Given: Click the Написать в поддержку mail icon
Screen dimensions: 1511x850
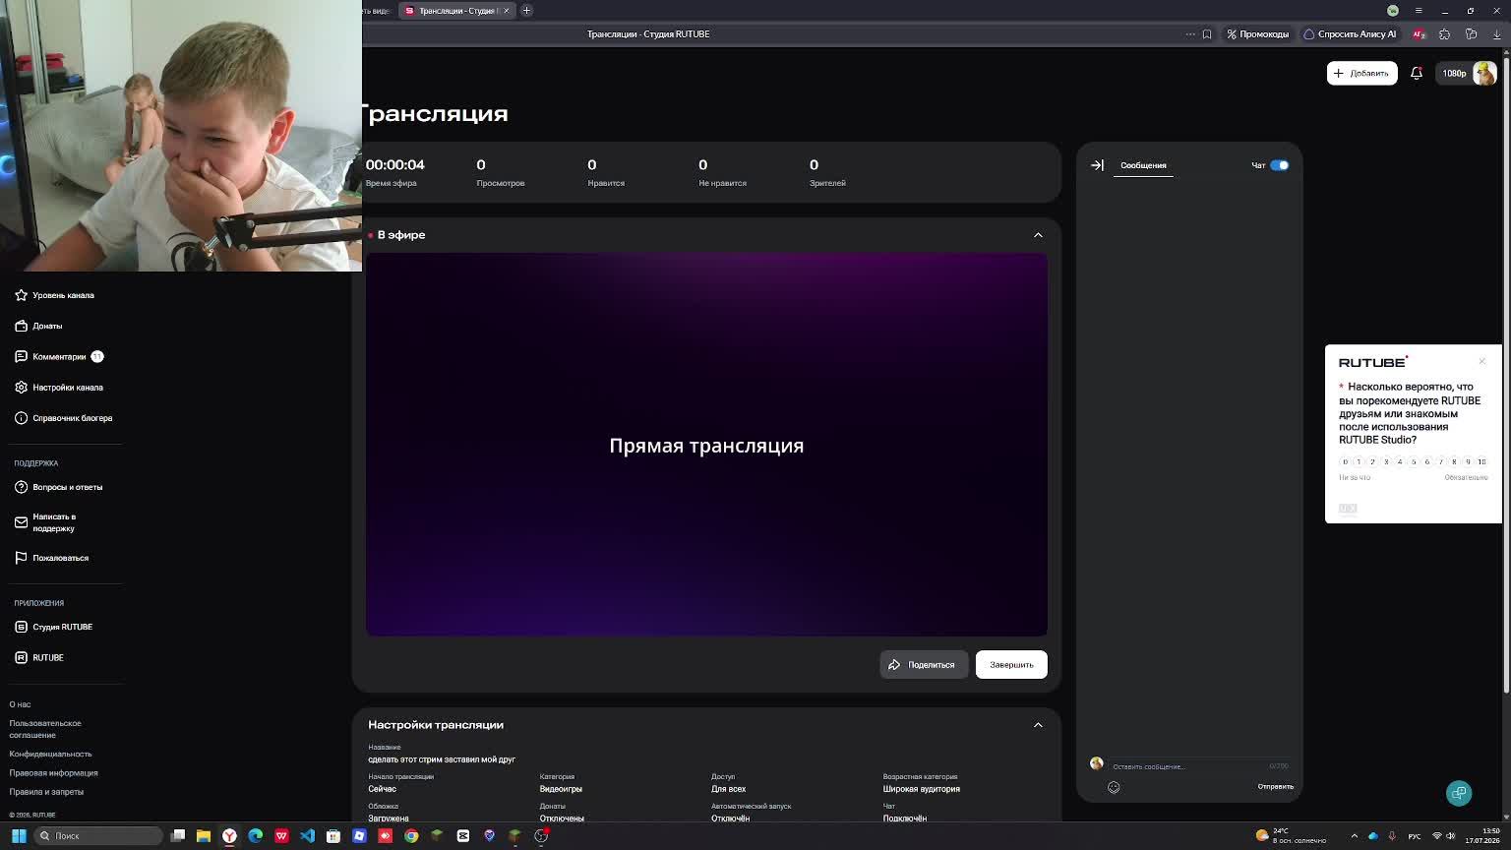Looking at the screenshot, I should pyautogui.click(x=21, y=522).
